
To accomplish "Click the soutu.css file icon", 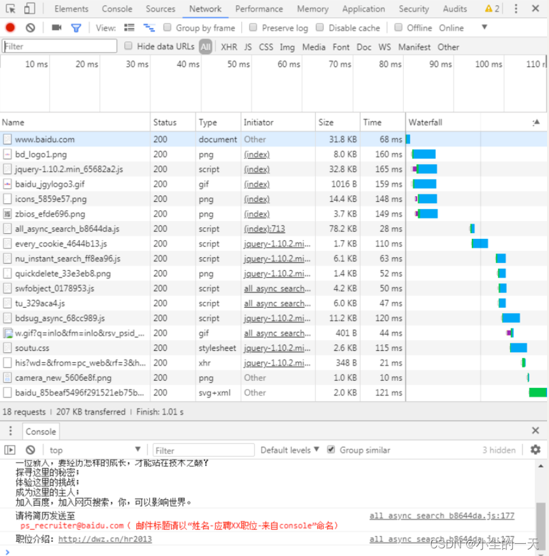I will click(7, 348).
